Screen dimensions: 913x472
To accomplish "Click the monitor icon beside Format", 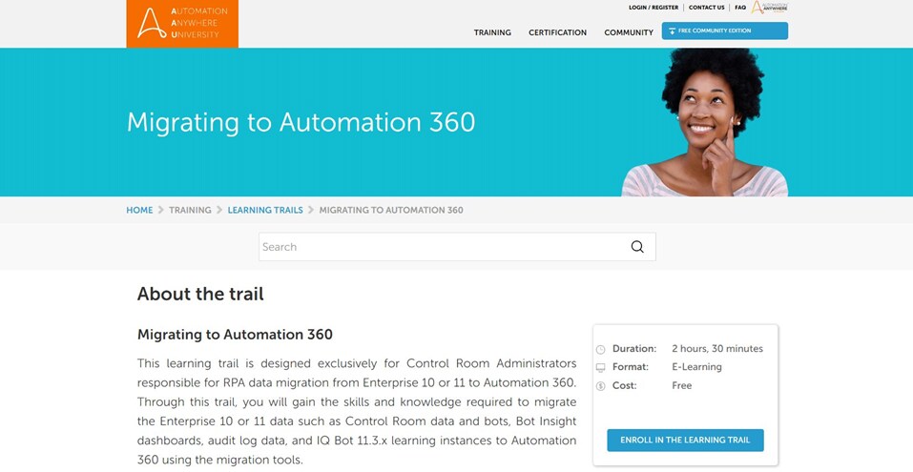I will [x=600, y=368].
